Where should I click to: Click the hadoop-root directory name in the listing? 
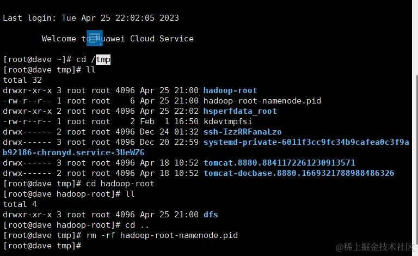point(230,90)
